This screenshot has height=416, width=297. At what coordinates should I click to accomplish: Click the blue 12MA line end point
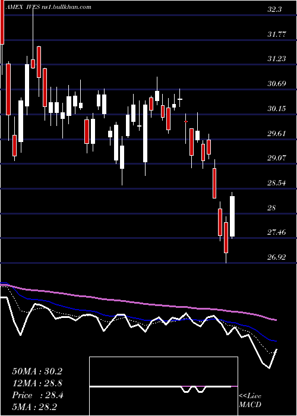coord(276,341)
